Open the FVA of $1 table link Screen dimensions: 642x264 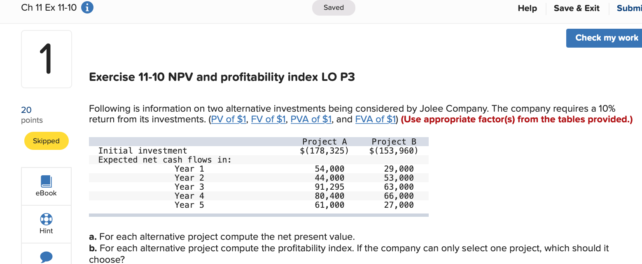376,119
